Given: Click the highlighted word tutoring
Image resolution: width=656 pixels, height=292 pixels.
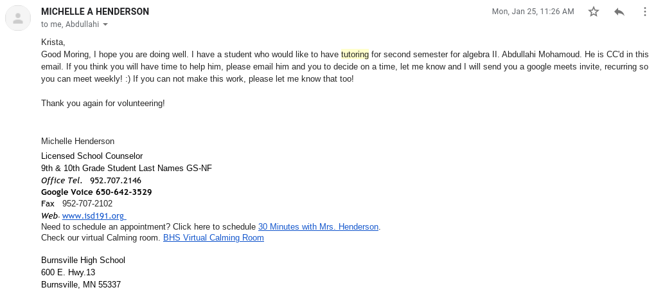Looking at the screenshot, I should [x=355, y=54].
